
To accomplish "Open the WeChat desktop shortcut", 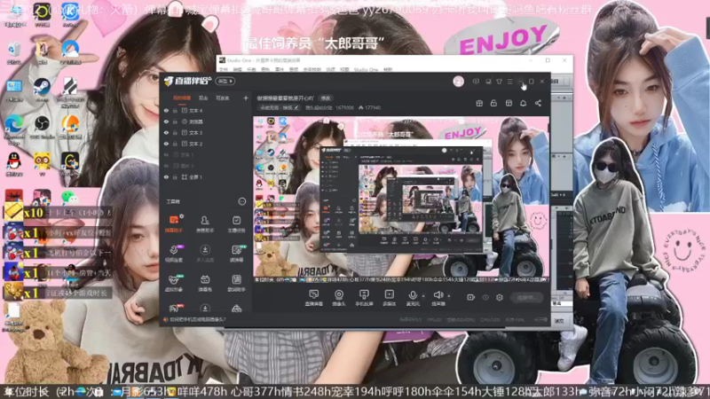I will click(x=69, y=198).
